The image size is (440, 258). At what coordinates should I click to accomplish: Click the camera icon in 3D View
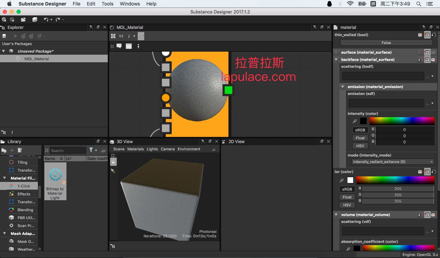pyautogui.click(x=113, y=162)
